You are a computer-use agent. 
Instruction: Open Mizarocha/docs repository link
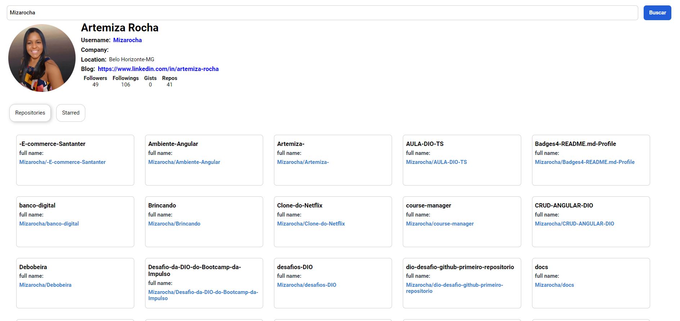pyautogui.click(x=554, y=285)
